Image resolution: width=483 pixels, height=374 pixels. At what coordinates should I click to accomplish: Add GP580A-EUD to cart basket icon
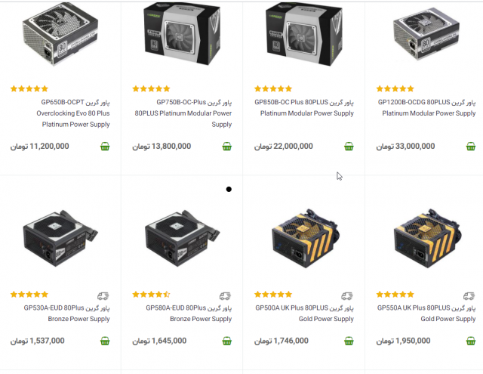pyautogui.click(x=226, y=341)
